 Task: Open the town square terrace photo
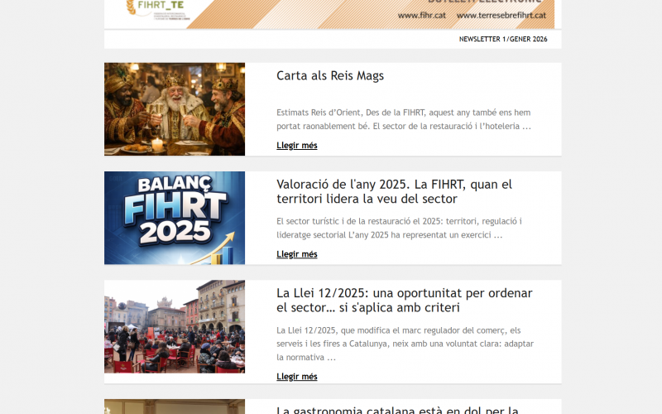(x=175, y=326)
